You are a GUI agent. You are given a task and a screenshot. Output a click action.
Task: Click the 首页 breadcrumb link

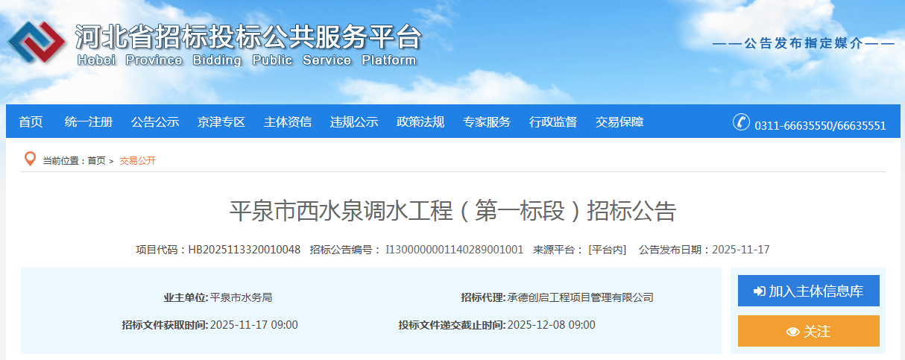(96, 161)
